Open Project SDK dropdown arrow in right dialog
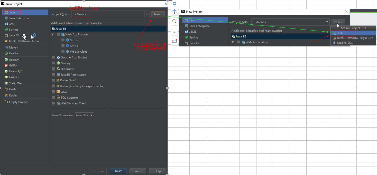377x175 pixels. point(327,22)
